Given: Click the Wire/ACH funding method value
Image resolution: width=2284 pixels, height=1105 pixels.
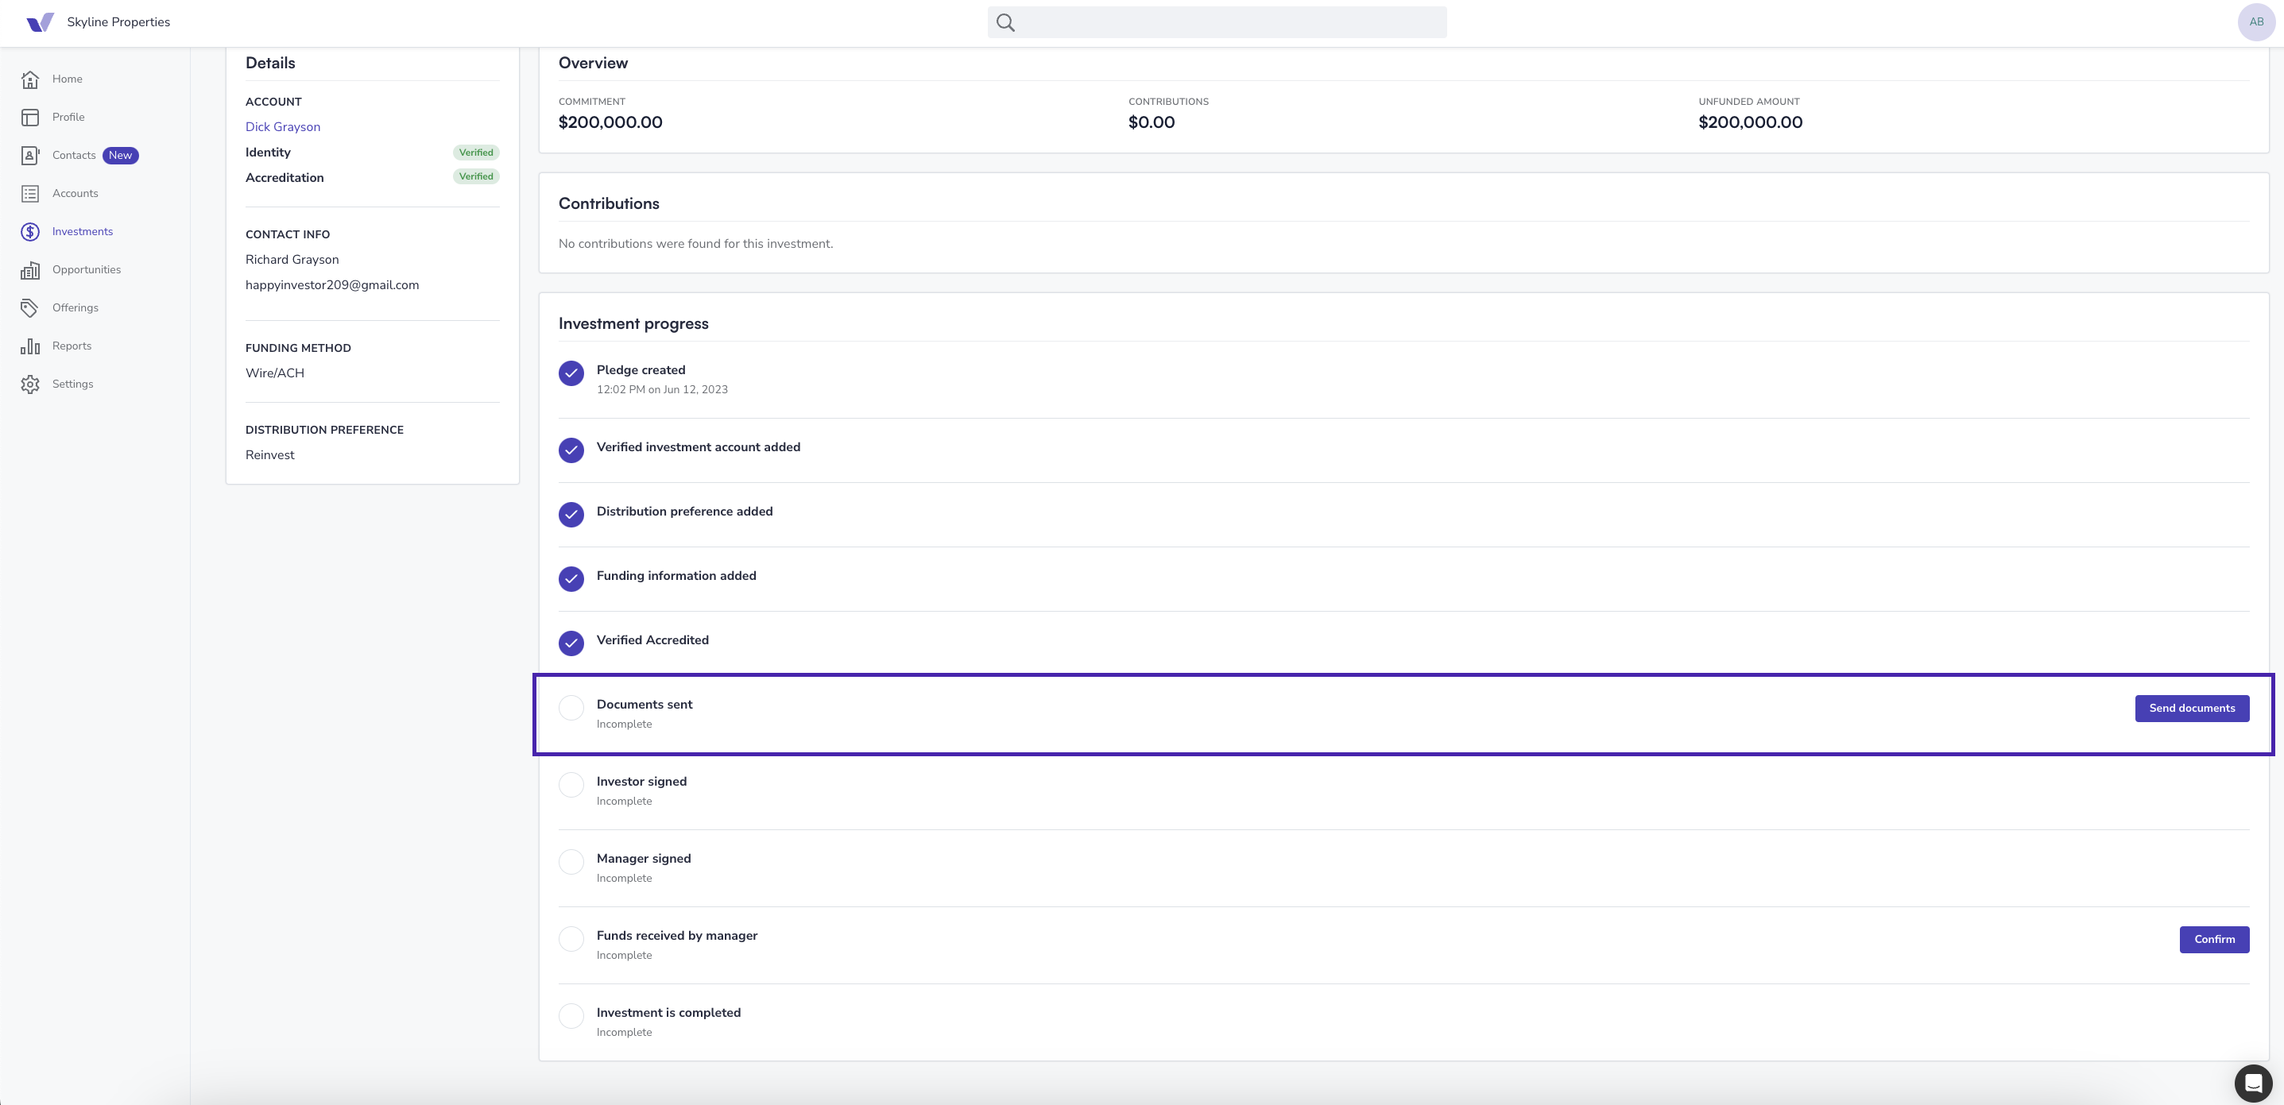Looking at the screenshot, I should point(275,373).
